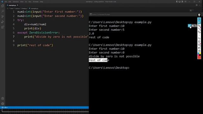Image resolution: width=203 pixels, height=114 pixels.
Task: Click the '2.0' output in Command Prompt
Action: point(91,34)
